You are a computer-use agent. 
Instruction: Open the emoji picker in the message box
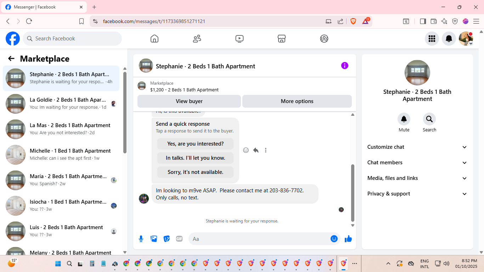(x=334, y=239)
